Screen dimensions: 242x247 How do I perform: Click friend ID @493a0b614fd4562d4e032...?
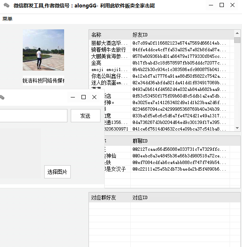pyautogui.click(x=179, y=89)
